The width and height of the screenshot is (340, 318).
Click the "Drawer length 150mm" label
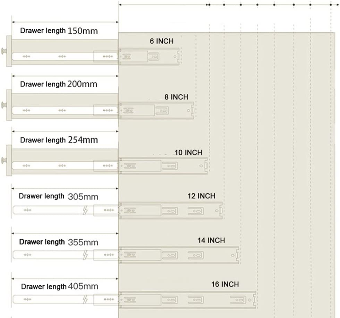[x=59, y=31]
